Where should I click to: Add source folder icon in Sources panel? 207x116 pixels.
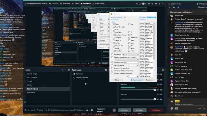coord(106,70)
